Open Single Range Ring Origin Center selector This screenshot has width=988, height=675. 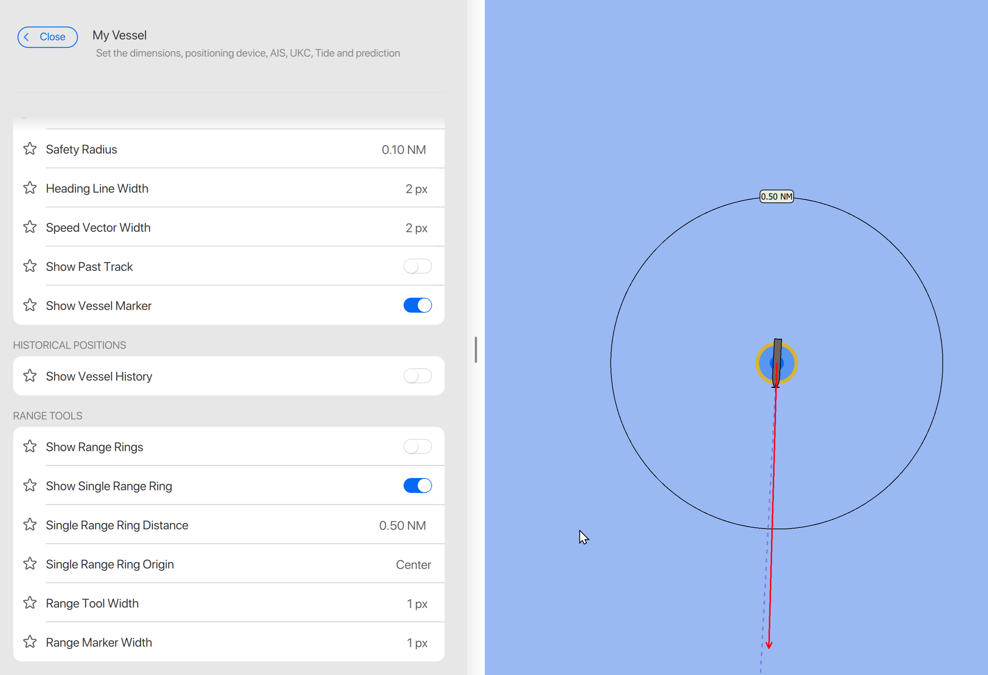[413, 564]
